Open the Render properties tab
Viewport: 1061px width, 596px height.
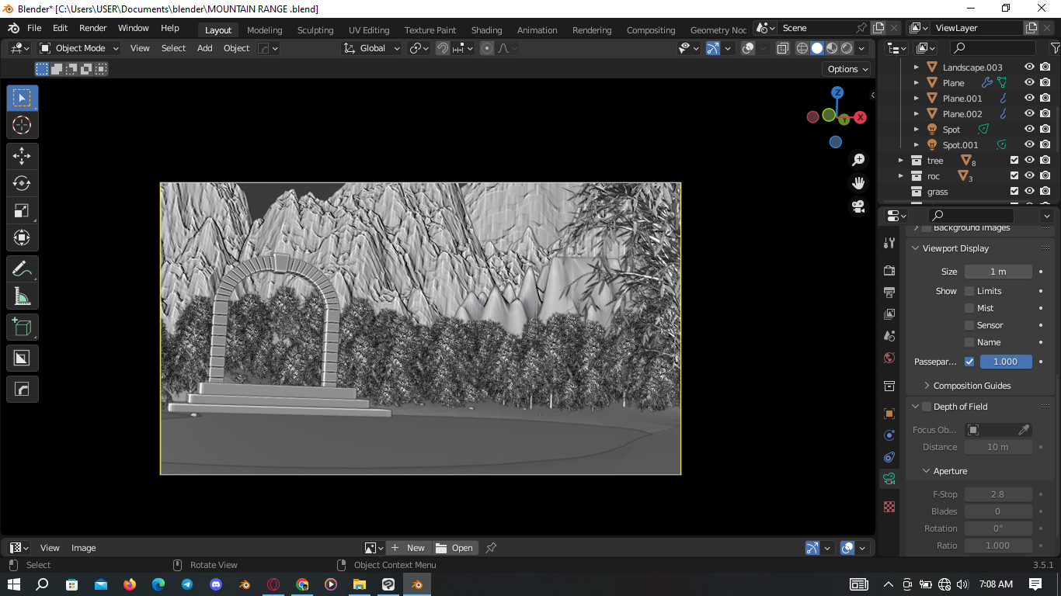coord(889,271)
